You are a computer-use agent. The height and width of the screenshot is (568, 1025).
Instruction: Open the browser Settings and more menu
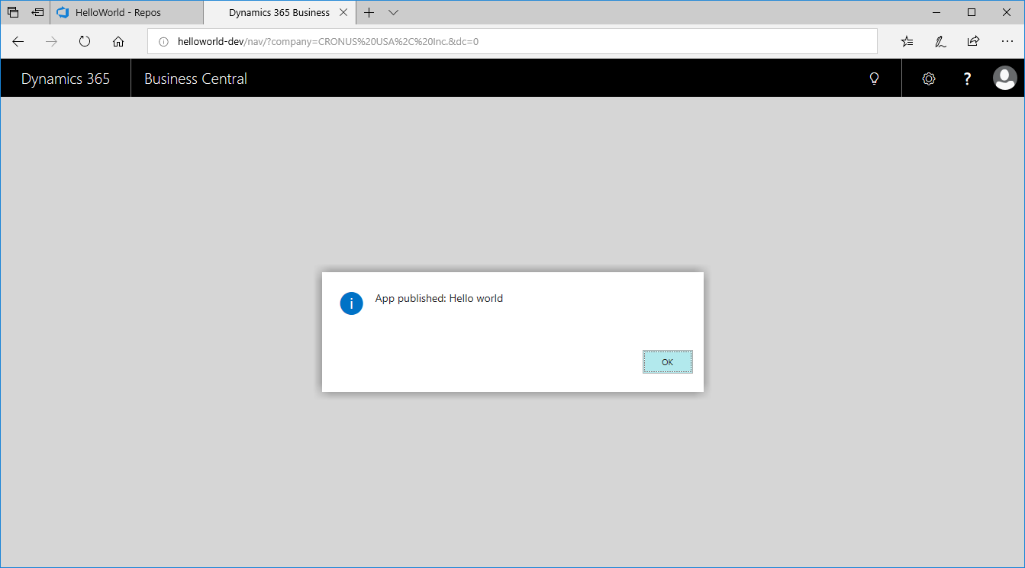click(x=1006, y=42)
